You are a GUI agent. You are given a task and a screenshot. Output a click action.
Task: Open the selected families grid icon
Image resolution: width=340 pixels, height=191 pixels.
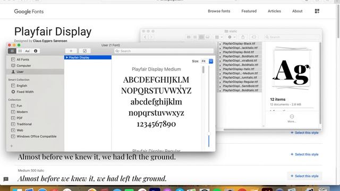[x=317, y=11]
